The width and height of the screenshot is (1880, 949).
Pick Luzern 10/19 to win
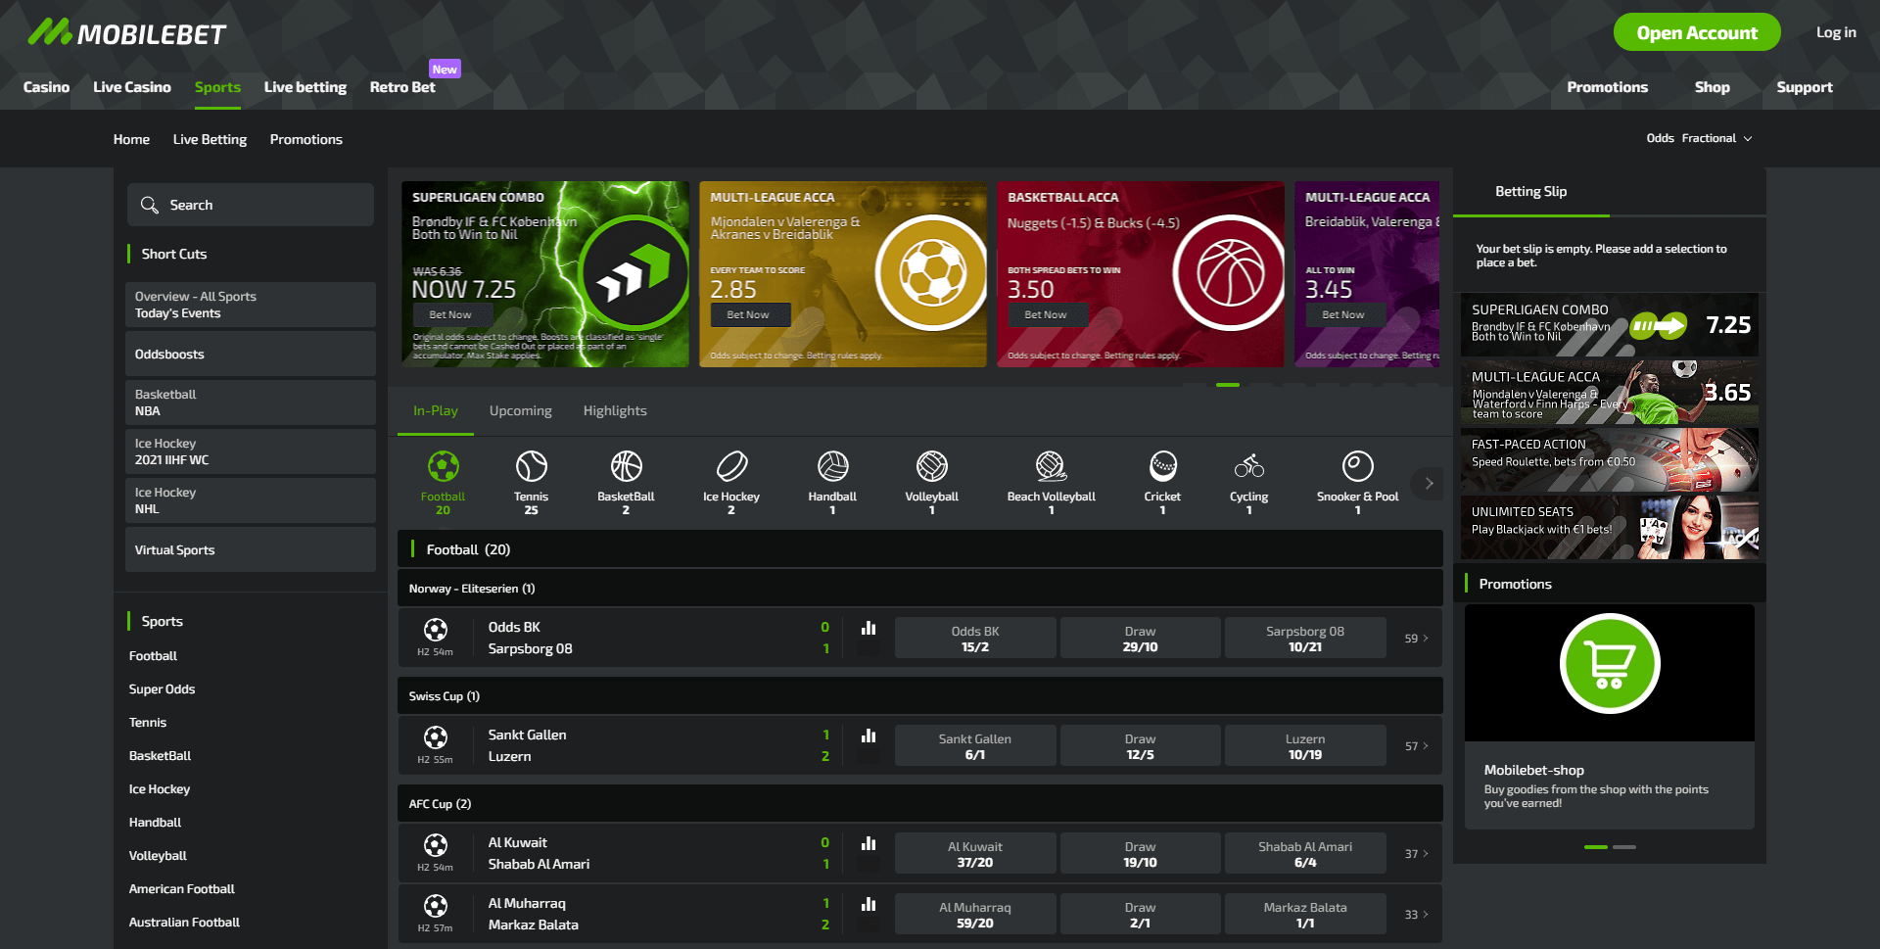pos(1304,744)
